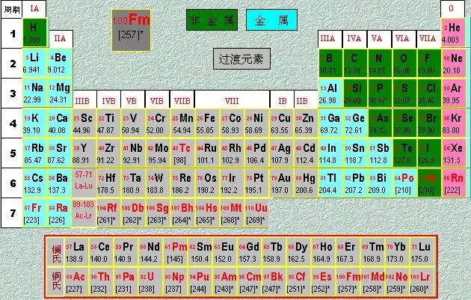
Task: Click the Fe iron element tile
Action: pos(207,123)
